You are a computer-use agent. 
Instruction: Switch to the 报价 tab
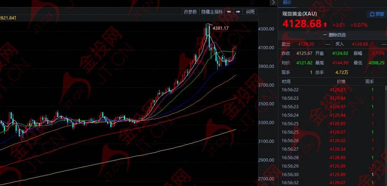pos(287,2)
